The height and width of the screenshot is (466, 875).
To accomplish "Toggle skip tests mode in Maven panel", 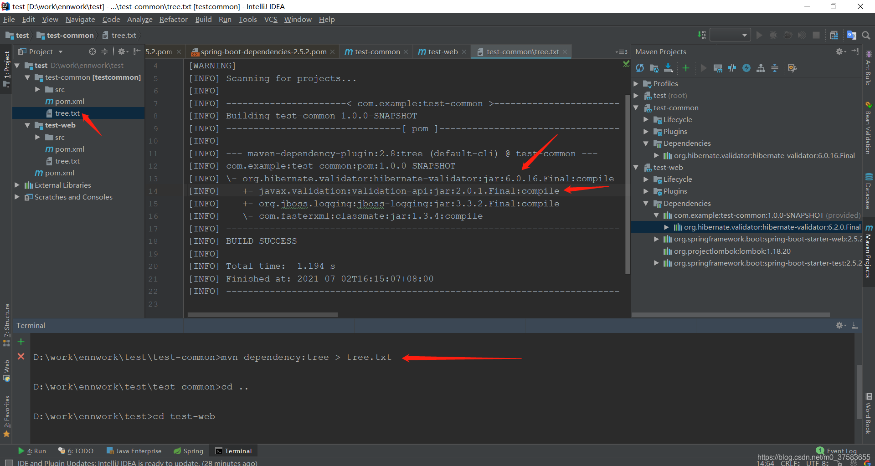I will [732, 68].
